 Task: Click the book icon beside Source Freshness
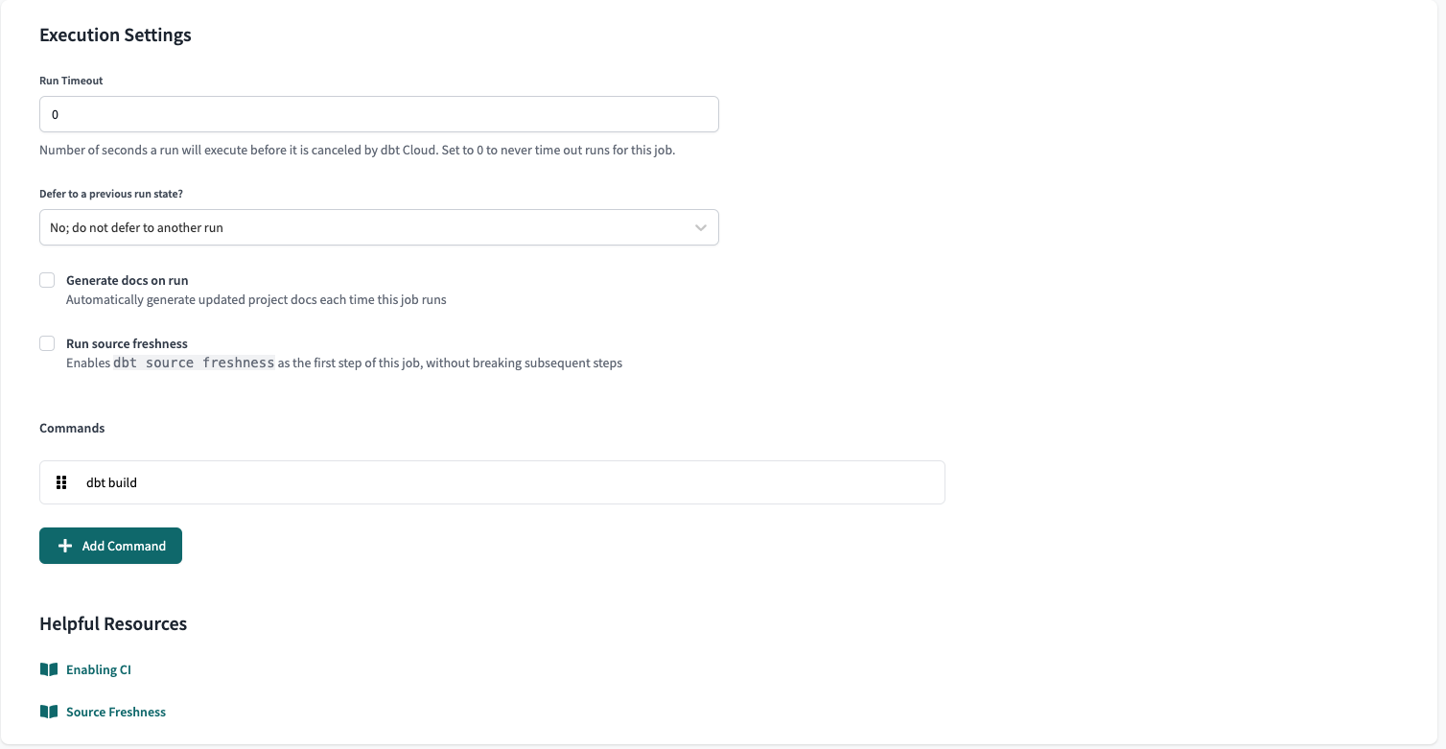pos(48,711)
